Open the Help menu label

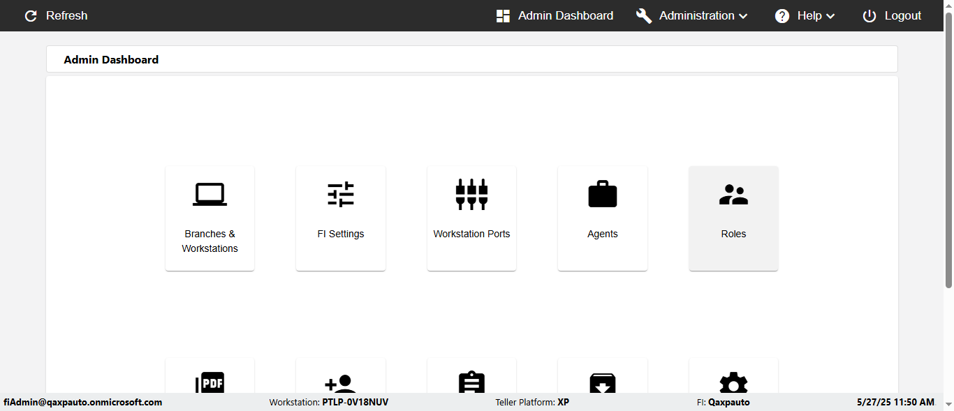809,15
